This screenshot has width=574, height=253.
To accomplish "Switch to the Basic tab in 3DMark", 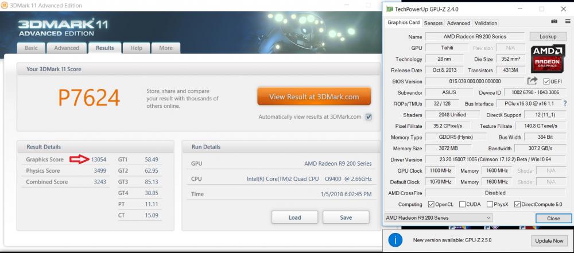I will (x=31, y=48).
